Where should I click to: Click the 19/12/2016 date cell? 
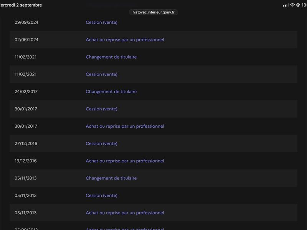point(25,161)
